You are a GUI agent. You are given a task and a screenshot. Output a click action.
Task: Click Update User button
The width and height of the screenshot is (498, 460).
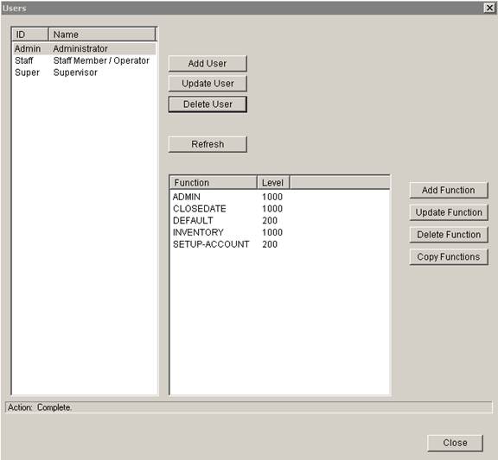(x=207, y=84)
